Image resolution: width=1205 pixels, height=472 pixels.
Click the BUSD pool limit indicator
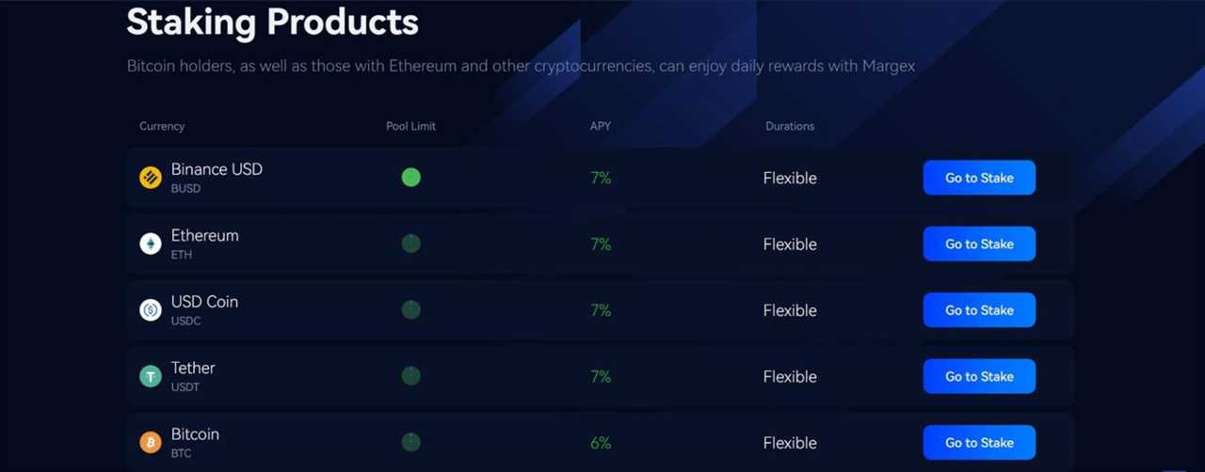click(x=410, y=178)
